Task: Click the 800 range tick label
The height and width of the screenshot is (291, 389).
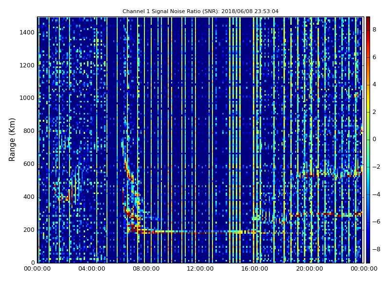Action: 29,131
